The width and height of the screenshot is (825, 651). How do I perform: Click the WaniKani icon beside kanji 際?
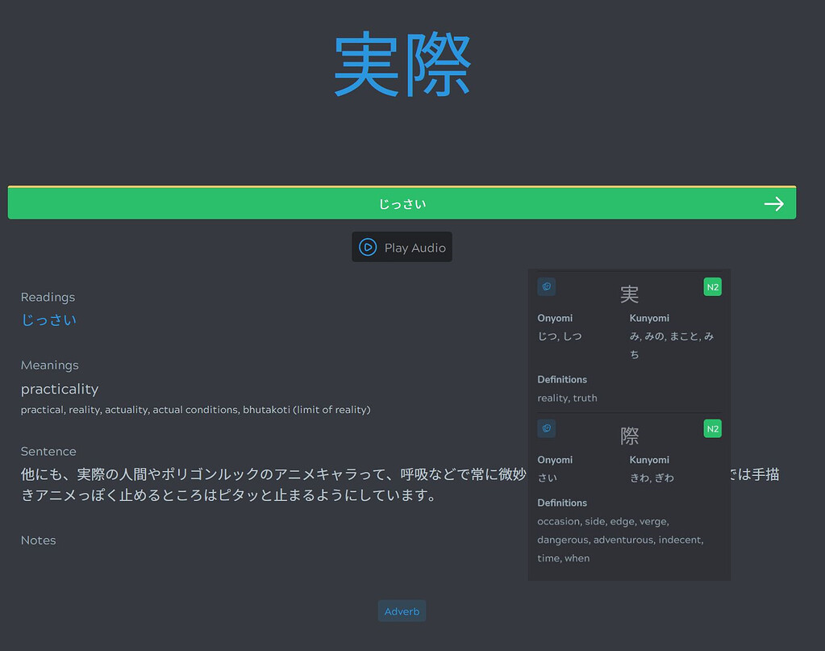[x=547, y=428]
